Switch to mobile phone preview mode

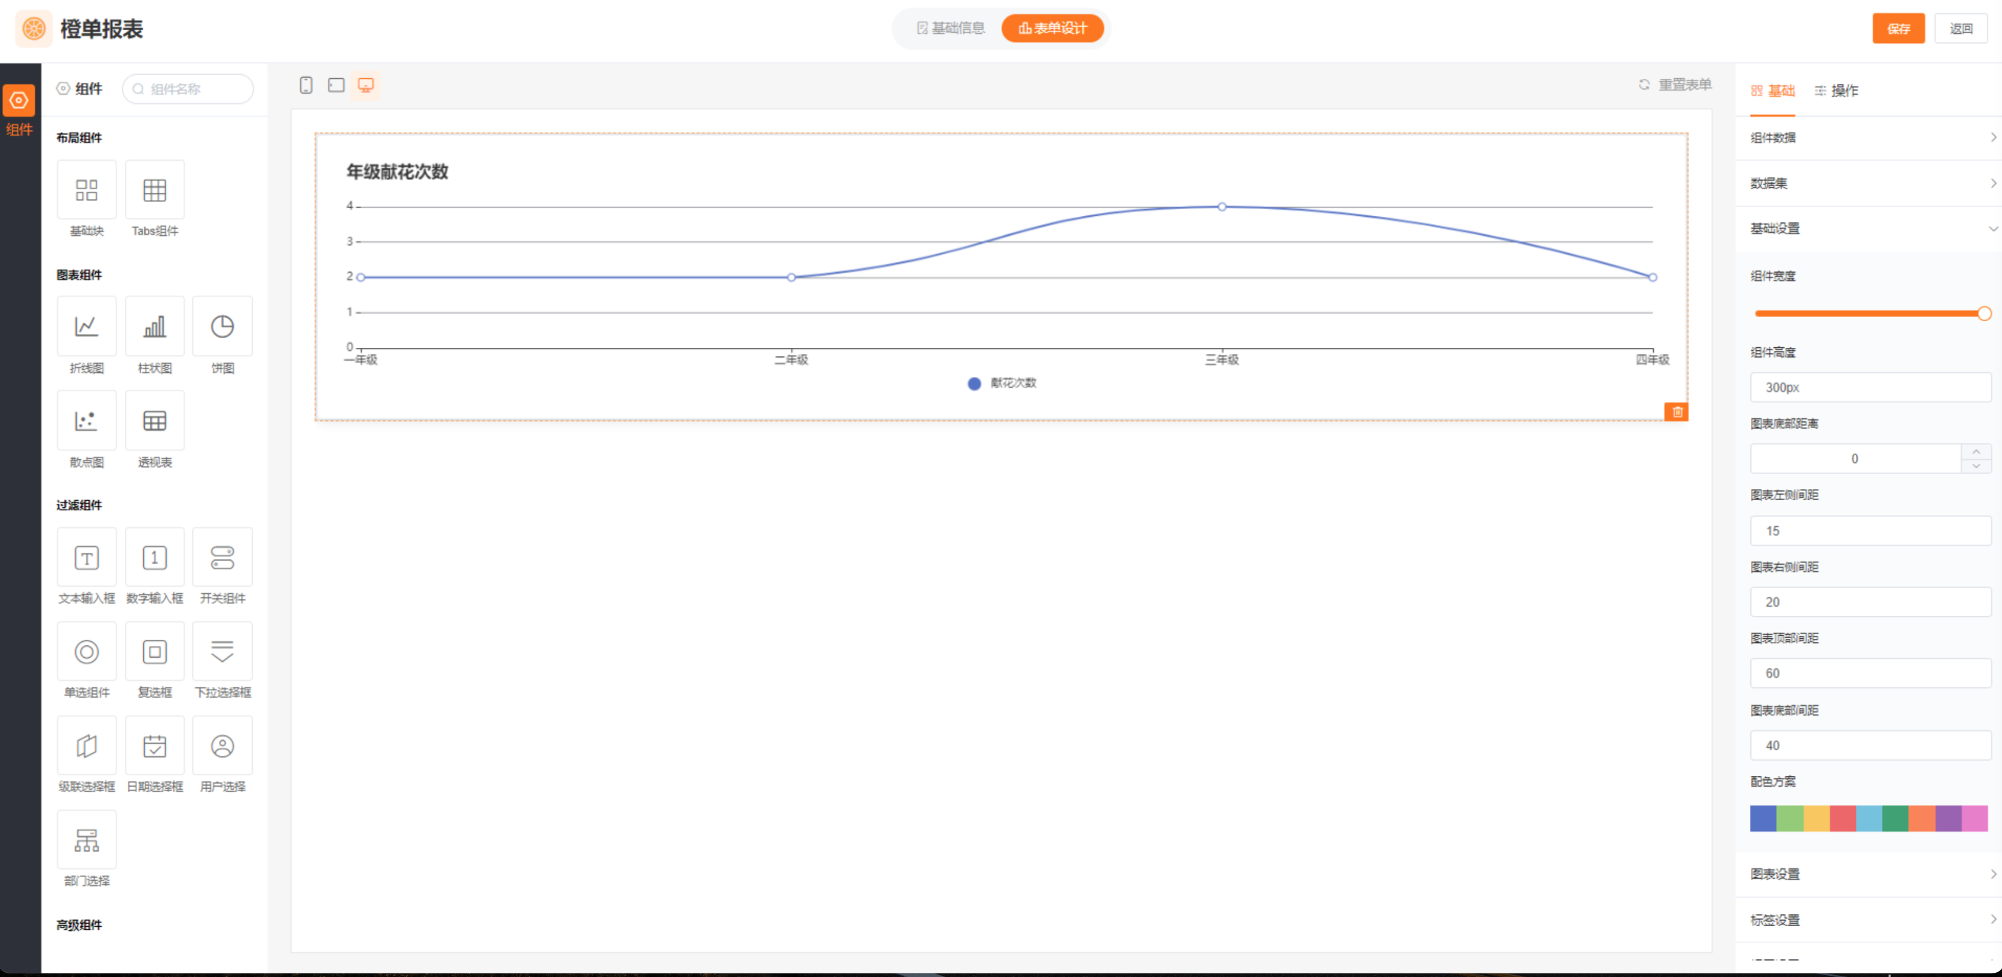point(306,85)
